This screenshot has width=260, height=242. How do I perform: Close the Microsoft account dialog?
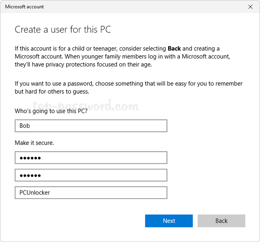(x=250, y=7)
